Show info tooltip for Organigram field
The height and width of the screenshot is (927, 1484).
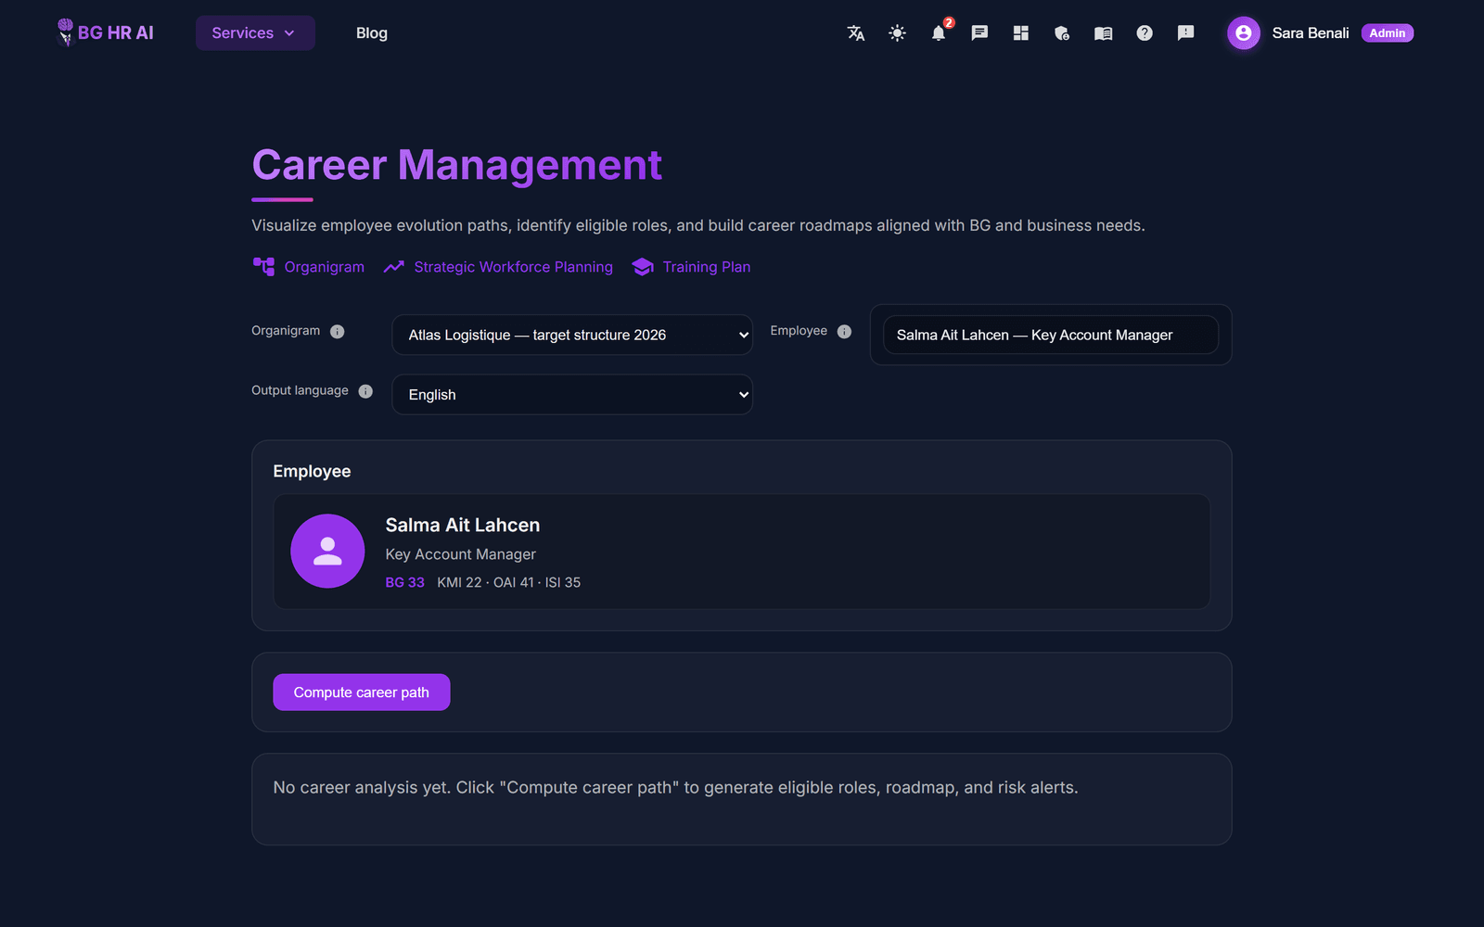338,332
